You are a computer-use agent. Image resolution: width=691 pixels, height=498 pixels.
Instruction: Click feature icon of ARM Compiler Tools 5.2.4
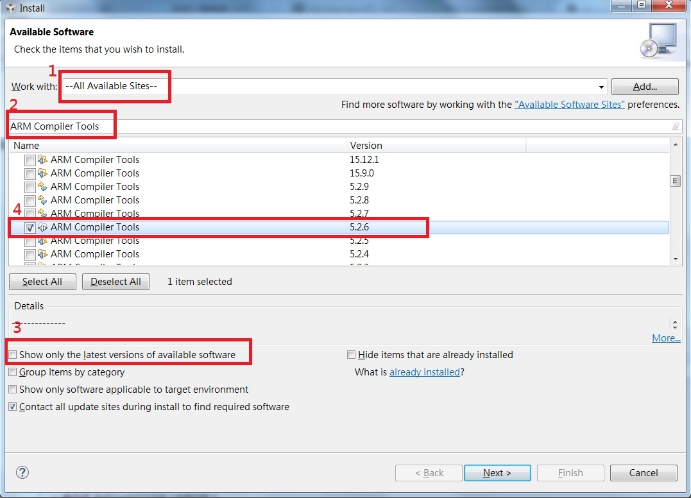42,254
